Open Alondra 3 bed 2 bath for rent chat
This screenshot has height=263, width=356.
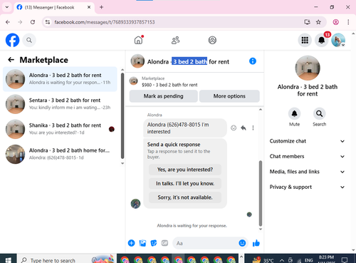point(60,79)
